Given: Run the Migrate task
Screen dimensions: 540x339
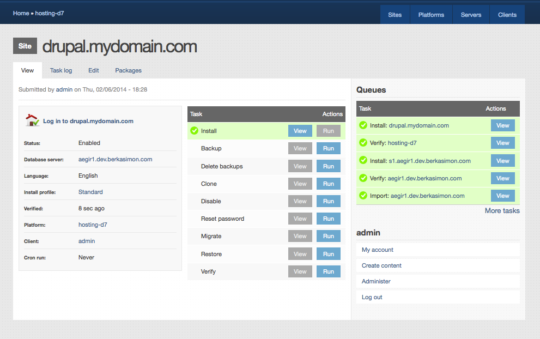Looking at the screenshot, I should coord(328,236).
